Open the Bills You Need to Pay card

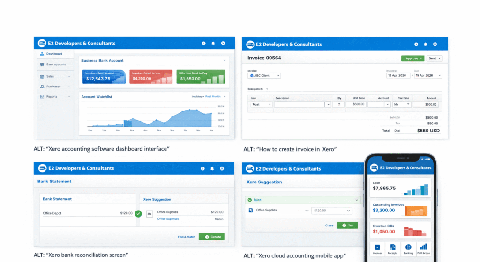point(201,76)
